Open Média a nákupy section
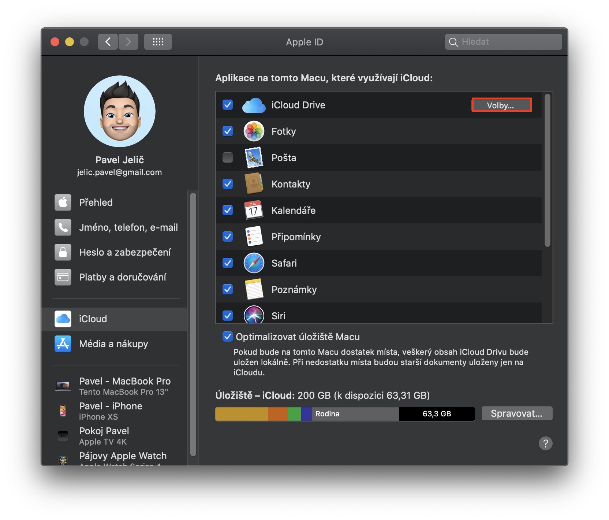 (115, 344)
